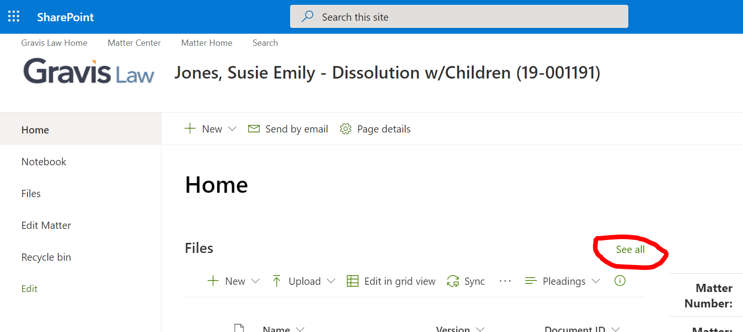Open Search in top navigation

265,43
